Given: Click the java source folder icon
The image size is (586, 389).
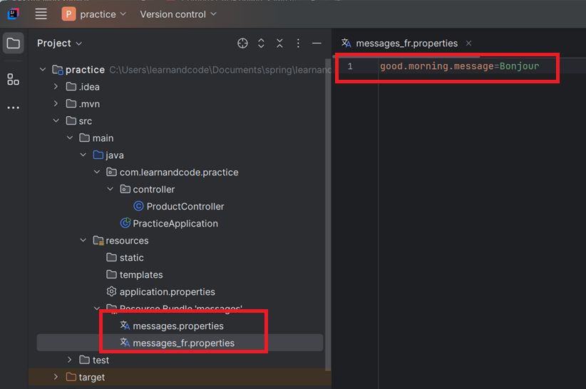Looking at the screenshot, I should 98,155.
